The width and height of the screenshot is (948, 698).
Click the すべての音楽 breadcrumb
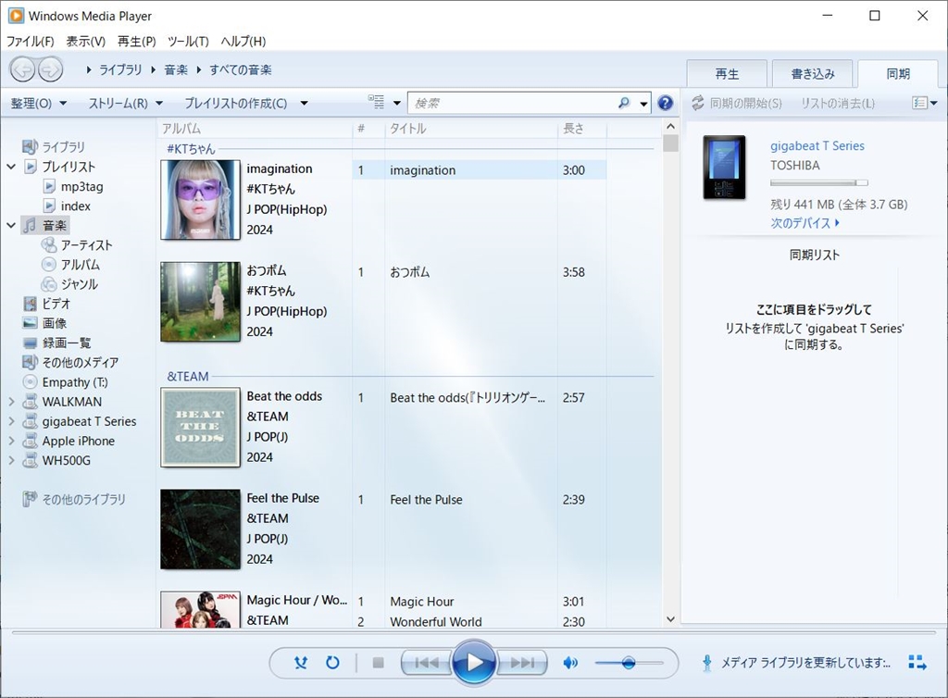241,70
